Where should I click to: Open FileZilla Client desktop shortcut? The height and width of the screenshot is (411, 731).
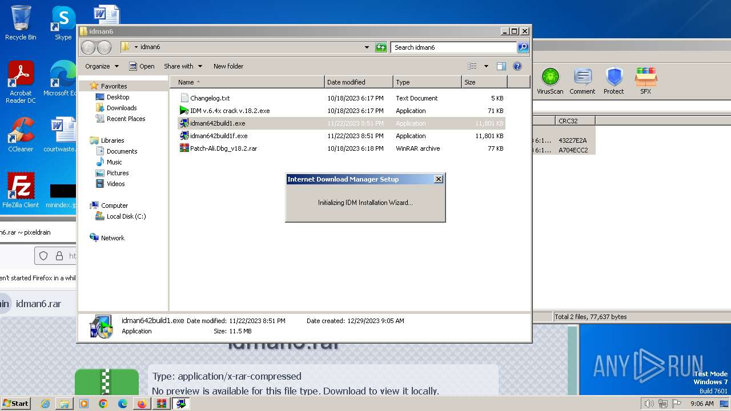tap(21, 191)
